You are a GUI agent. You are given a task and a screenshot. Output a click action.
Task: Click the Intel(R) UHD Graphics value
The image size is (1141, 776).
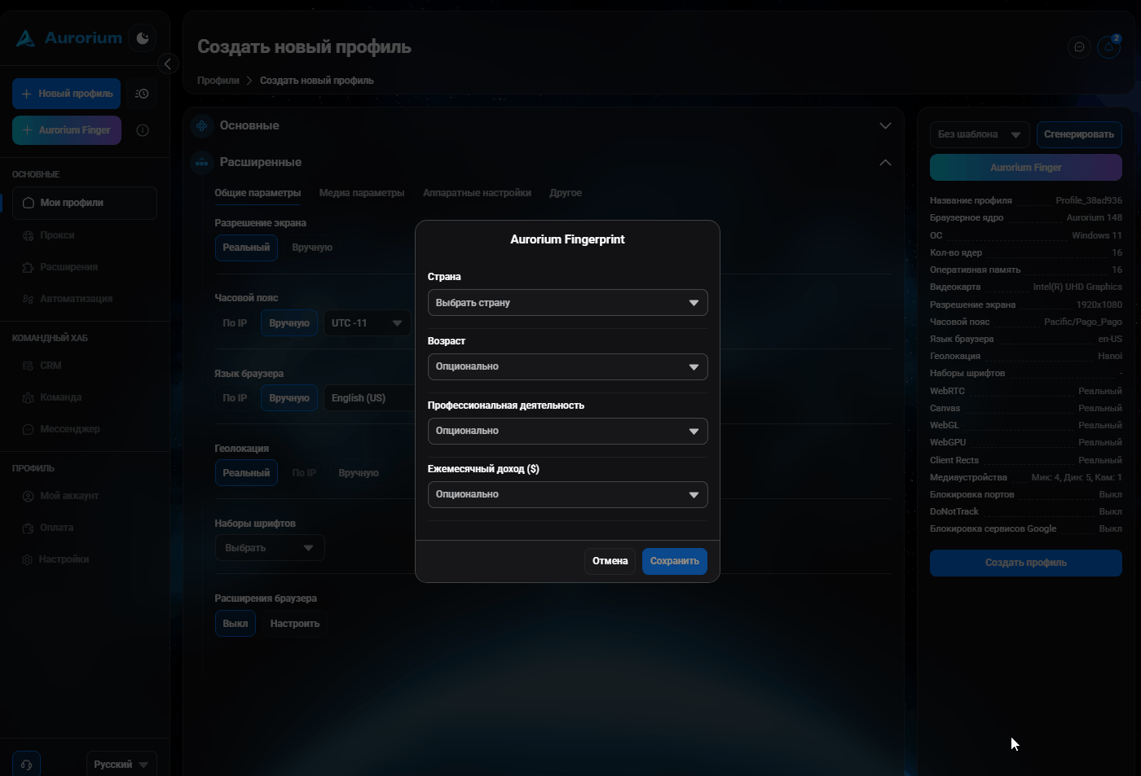click(x=1077, y=287)
